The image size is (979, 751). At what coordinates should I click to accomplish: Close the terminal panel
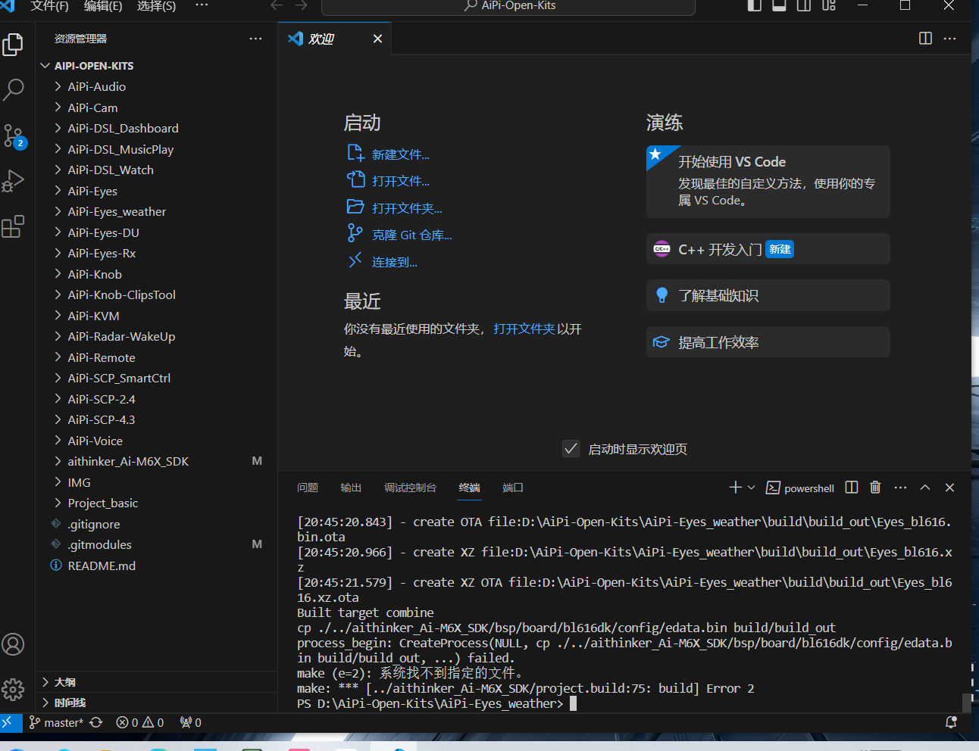(x=949, y=488)
